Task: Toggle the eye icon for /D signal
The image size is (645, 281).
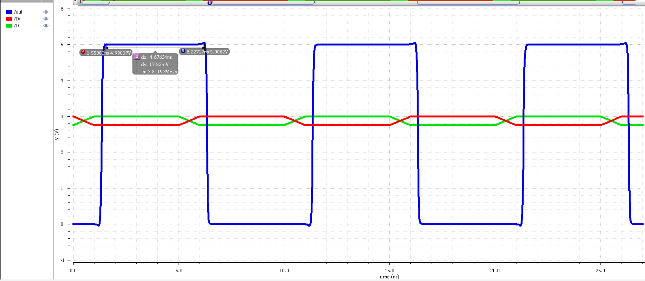Action: [x=46, y=26]
